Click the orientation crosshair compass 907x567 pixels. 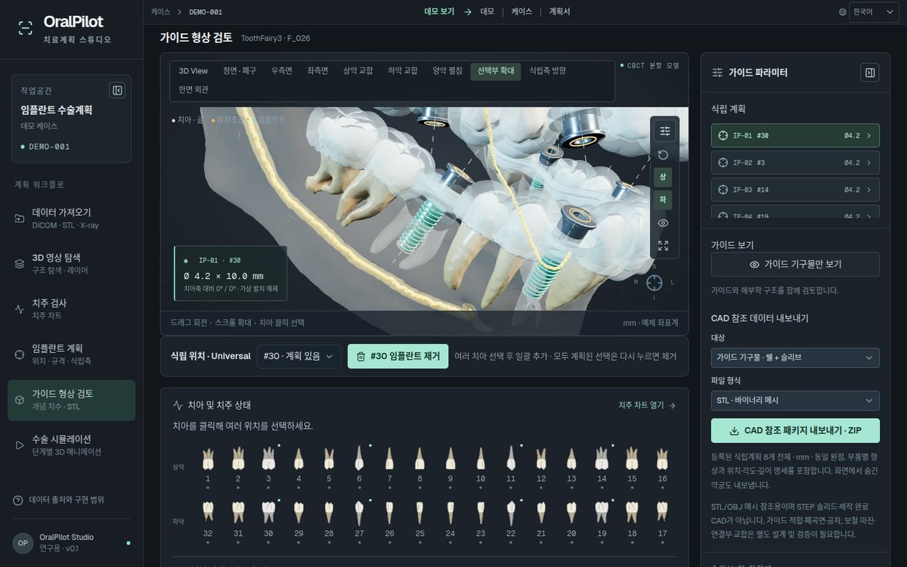(x=655, y=282)
